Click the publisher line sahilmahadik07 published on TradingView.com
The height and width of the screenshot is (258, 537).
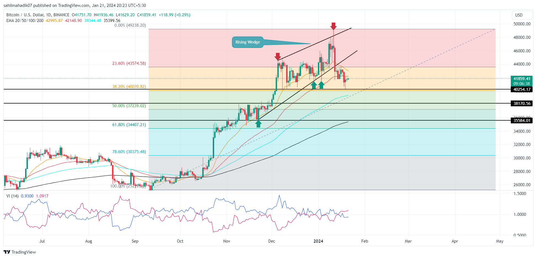(x=75, y=5)
